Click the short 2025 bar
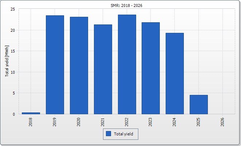The height and width of the screenshot is (146, 241). [x=199, y=104]
